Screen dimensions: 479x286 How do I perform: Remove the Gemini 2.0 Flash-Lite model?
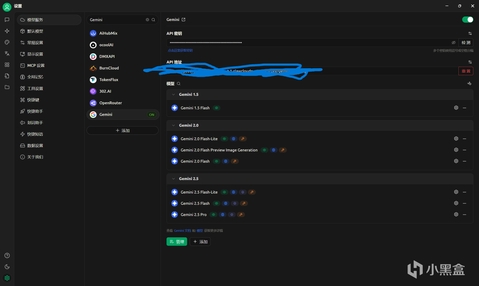(464, 139)
